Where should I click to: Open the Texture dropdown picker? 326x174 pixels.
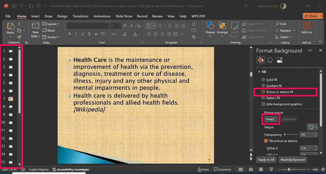(312, 127)
